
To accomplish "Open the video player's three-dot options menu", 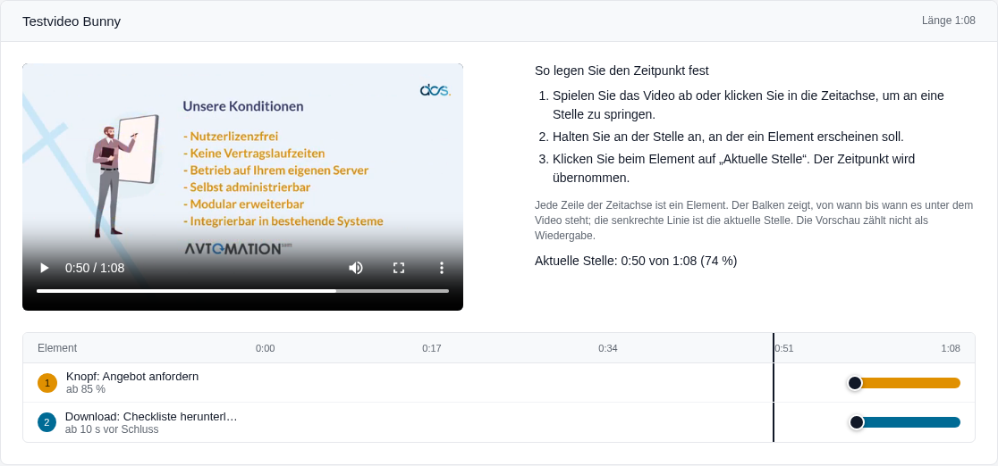I will coord(442,269).
